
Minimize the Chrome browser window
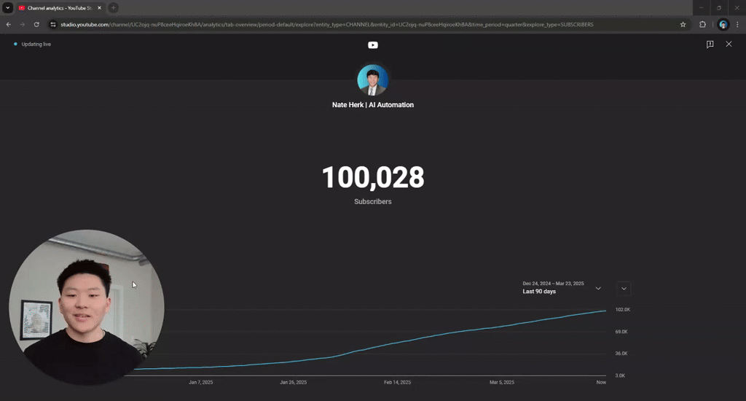pos(701,7)
